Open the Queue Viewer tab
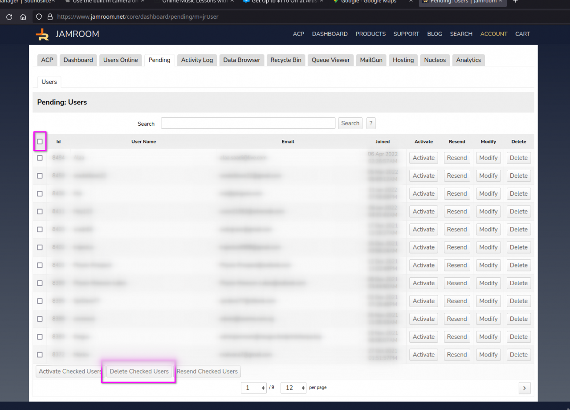Screen dimensions: 570x410 coord(331,60)
